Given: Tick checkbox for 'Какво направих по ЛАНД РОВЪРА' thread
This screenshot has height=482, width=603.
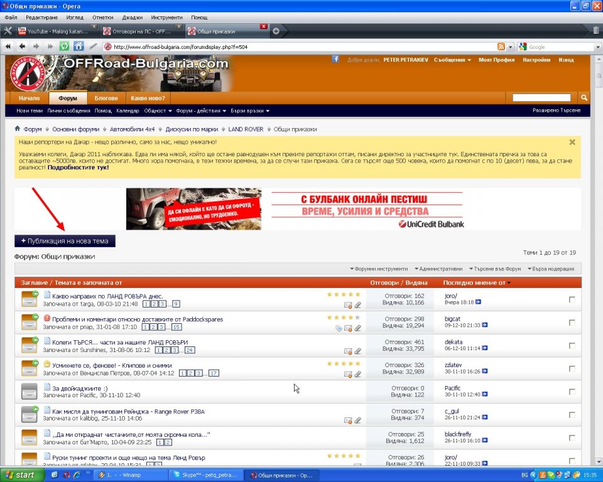Looking at the screenshot, I should (572, 299).
